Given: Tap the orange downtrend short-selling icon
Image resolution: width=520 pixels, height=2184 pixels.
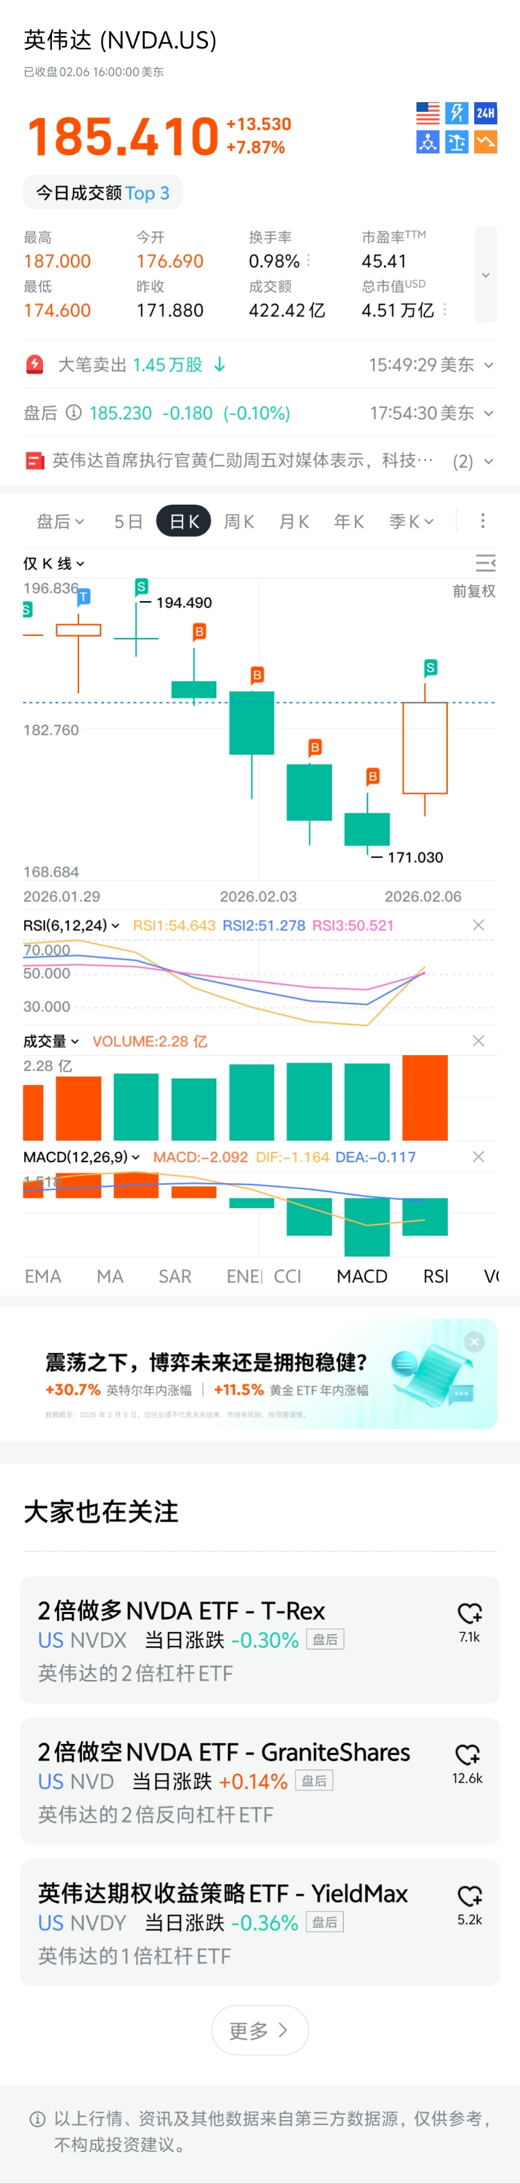Looking at the screenshot, I should click(485, 142).
